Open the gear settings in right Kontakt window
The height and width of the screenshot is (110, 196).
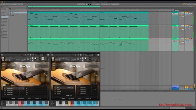pos(78,55)
